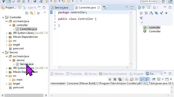
Task: Click Next Annotation down-arrow icon
Action: pyautogui.click(x=47, y=1)
